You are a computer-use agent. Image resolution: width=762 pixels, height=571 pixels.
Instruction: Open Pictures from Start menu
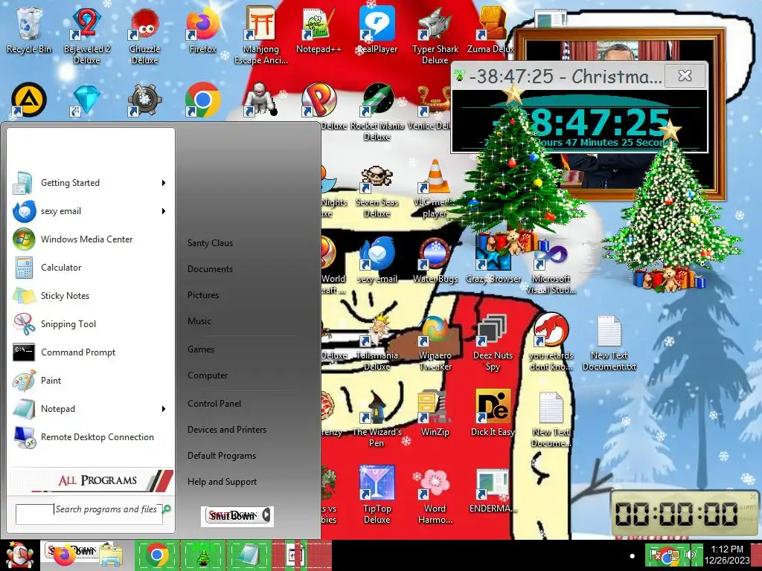click(203, 294)
